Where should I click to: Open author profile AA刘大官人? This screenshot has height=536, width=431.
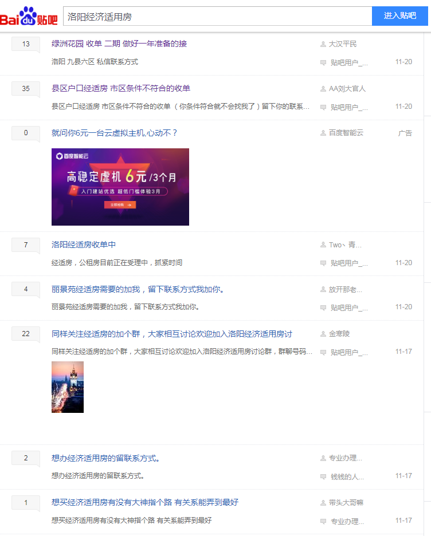click(x=347, y=89)
